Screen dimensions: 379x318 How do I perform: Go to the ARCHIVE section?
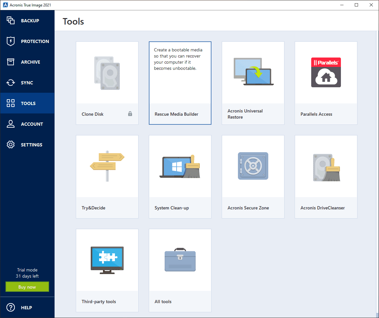(x=30, y=62)
